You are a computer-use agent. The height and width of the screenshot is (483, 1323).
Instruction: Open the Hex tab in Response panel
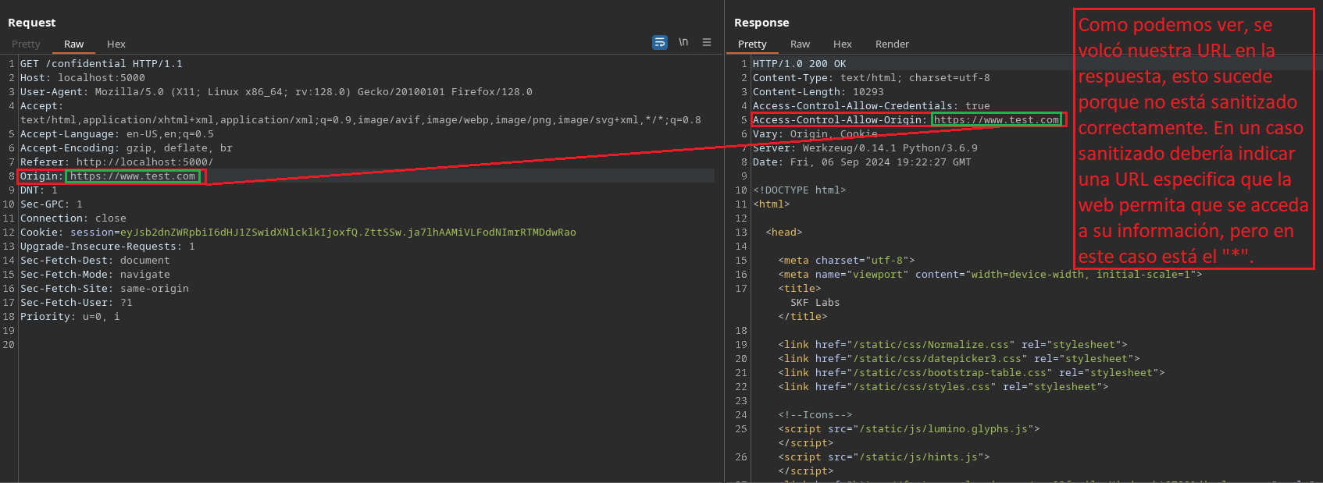pyautogui.click(x=842, y=44)
